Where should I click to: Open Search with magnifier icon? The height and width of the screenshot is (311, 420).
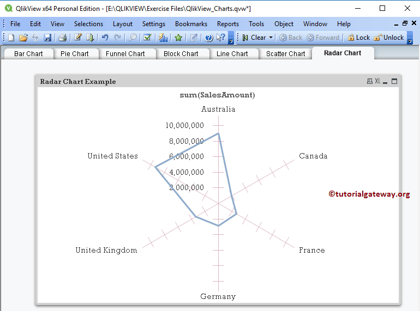point(133,38)
